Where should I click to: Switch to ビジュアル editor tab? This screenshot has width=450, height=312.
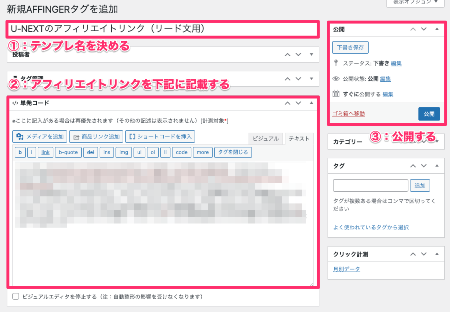pyautogui.click(x=266, y=139)
